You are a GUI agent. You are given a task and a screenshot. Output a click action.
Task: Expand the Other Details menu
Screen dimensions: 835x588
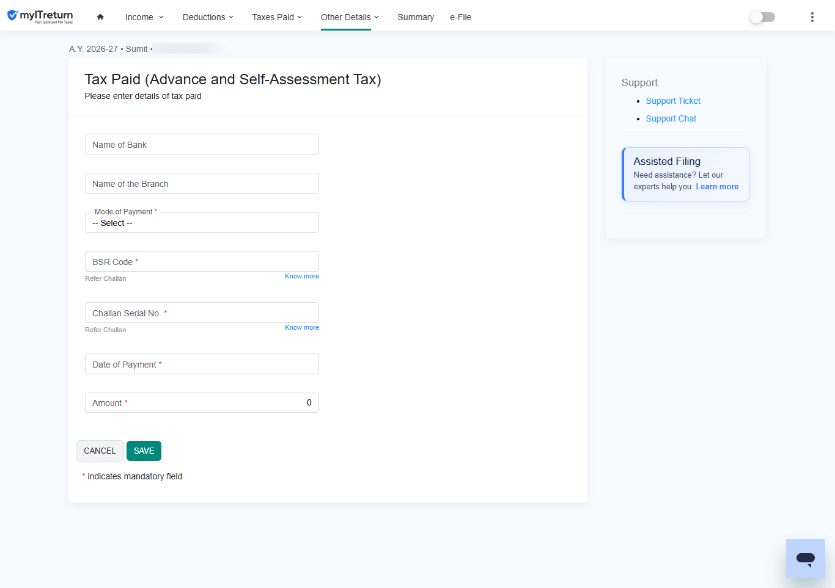point(350,17)
